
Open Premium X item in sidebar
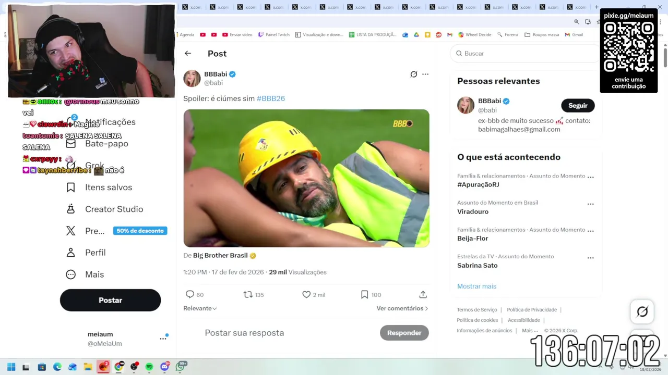coord(86,231)
